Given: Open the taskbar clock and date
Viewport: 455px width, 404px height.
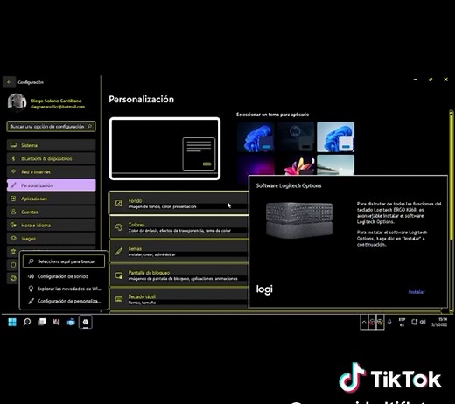Looking at the screenshot, I should (x=439, y=322).
